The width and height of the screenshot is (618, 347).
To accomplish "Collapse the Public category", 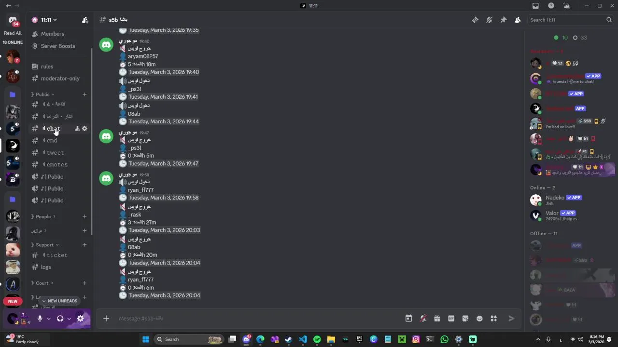I will (x=42, y=94).
